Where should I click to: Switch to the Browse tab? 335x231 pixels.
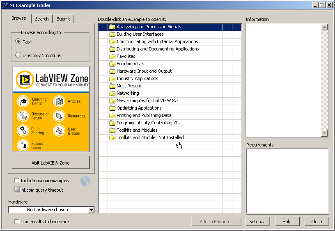tap(19, 18)
